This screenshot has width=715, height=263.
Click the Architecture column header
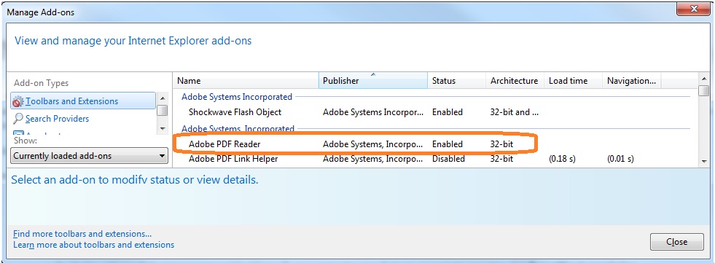pos(515,81)
